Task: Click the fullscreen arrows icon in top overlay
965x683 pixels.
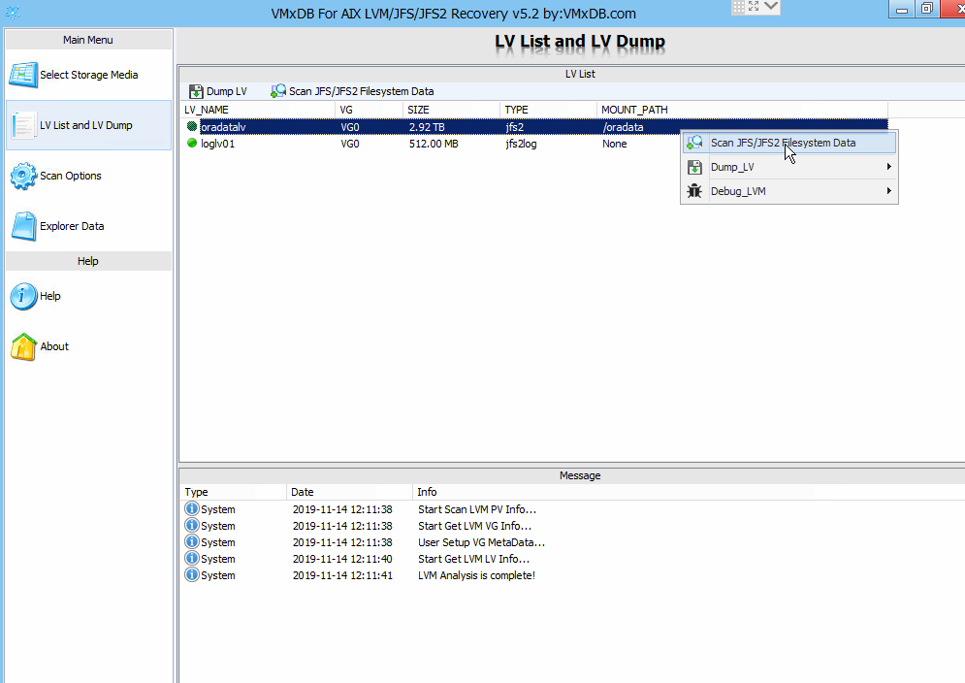Action: click(x=754, y=6)
